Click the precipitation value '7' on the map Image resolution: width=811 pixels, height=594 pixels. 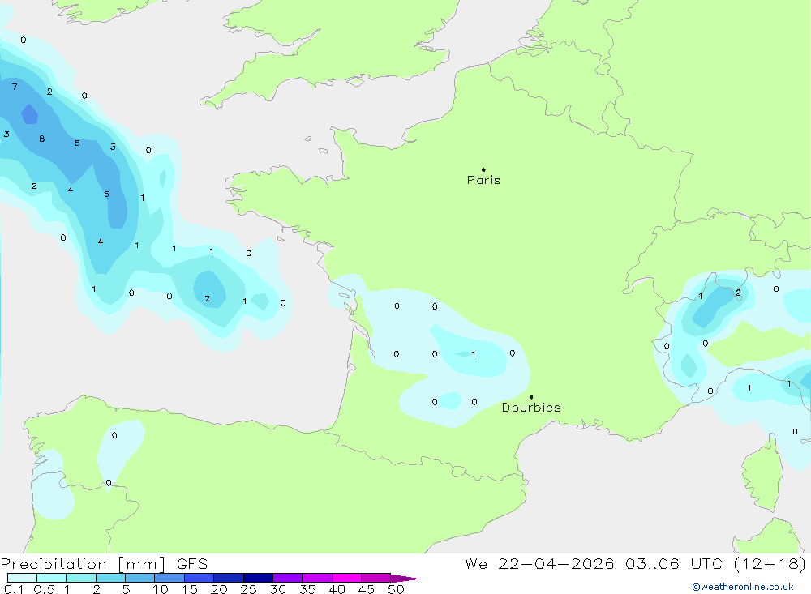pos(15,87)
